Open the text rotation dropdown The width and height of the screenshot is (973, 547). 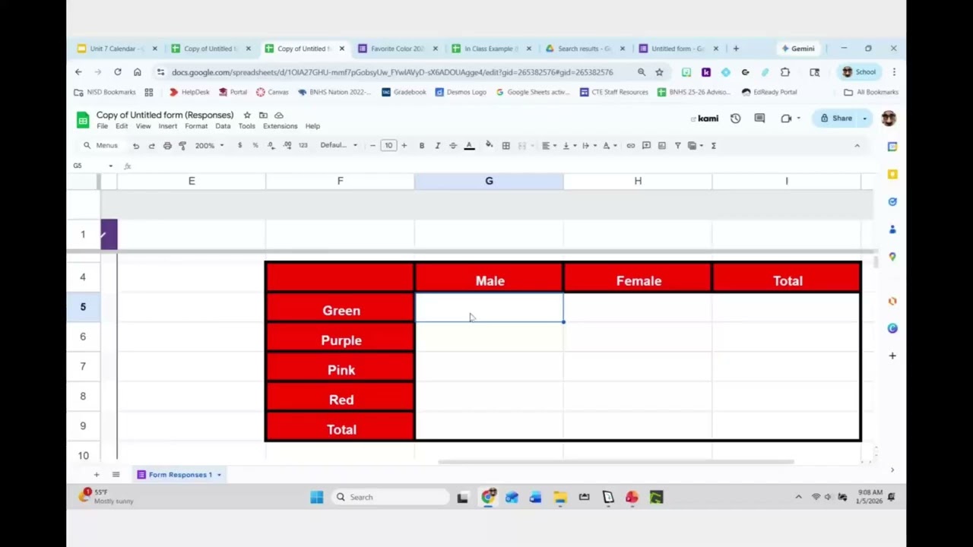coord(609,145)
